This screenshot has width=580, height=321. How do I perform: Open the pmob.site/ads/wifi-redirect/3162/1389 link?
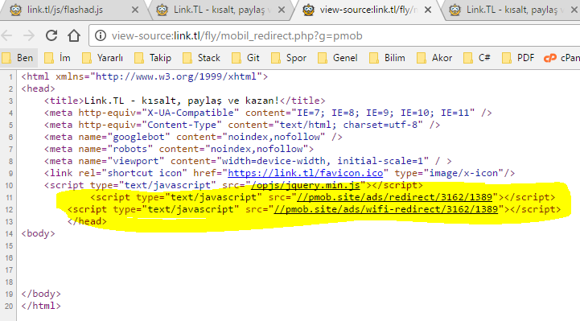tap(386, 209)
